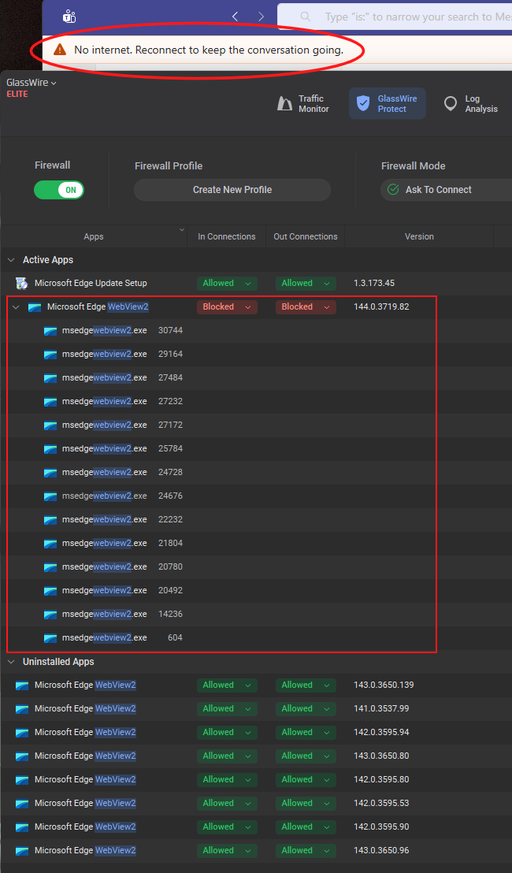Image resolution: width=512 pixels, height=873 pixels.
Task: Click the msedgewebview2.exe process icon with PID 30744
Action: click(50, 330)
